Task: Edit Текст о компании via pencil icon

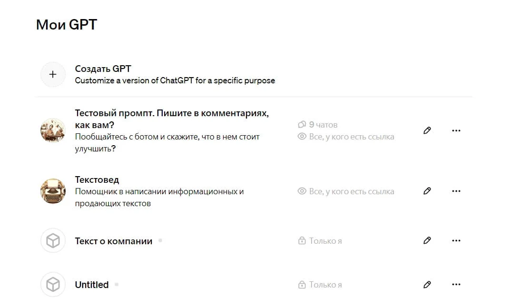Action: click(x=427, y=241)
